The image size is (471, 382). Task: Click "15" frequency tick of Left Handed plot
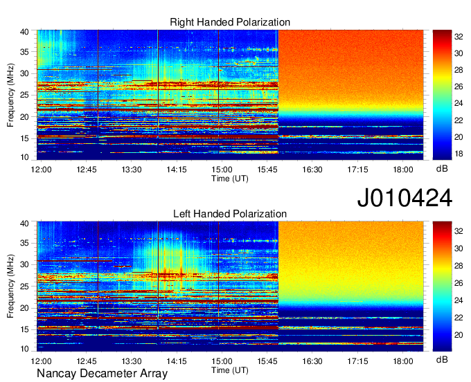pyautogui.click(x=25, y=330)
